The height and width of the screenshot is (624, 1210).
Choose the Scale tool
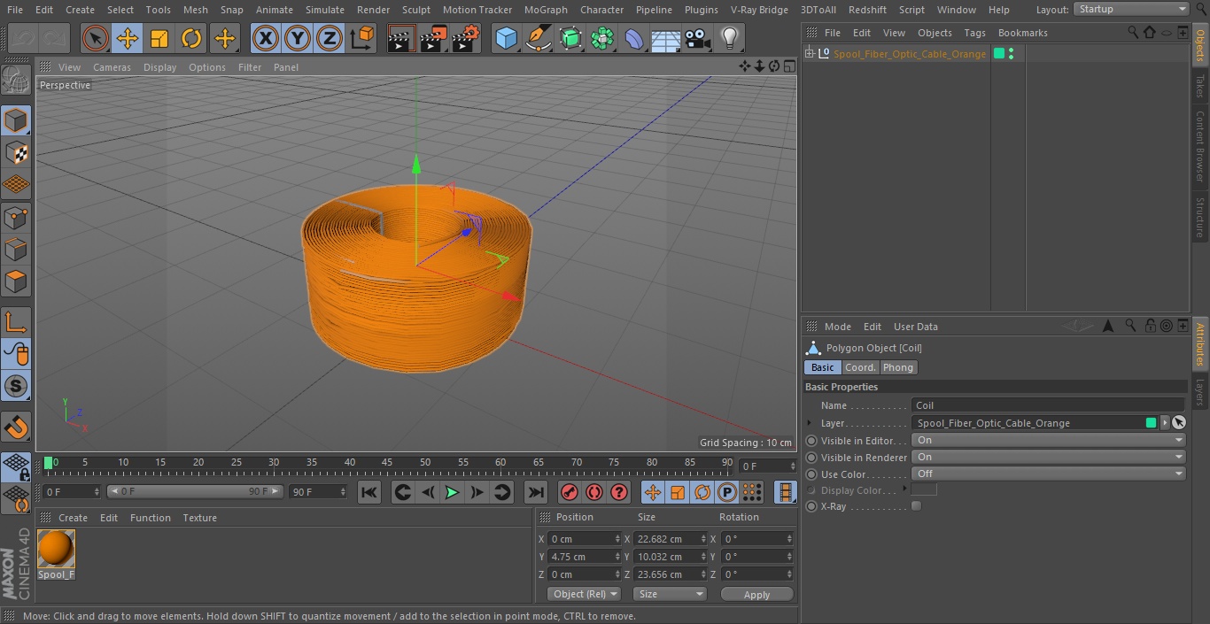(159, 39)
